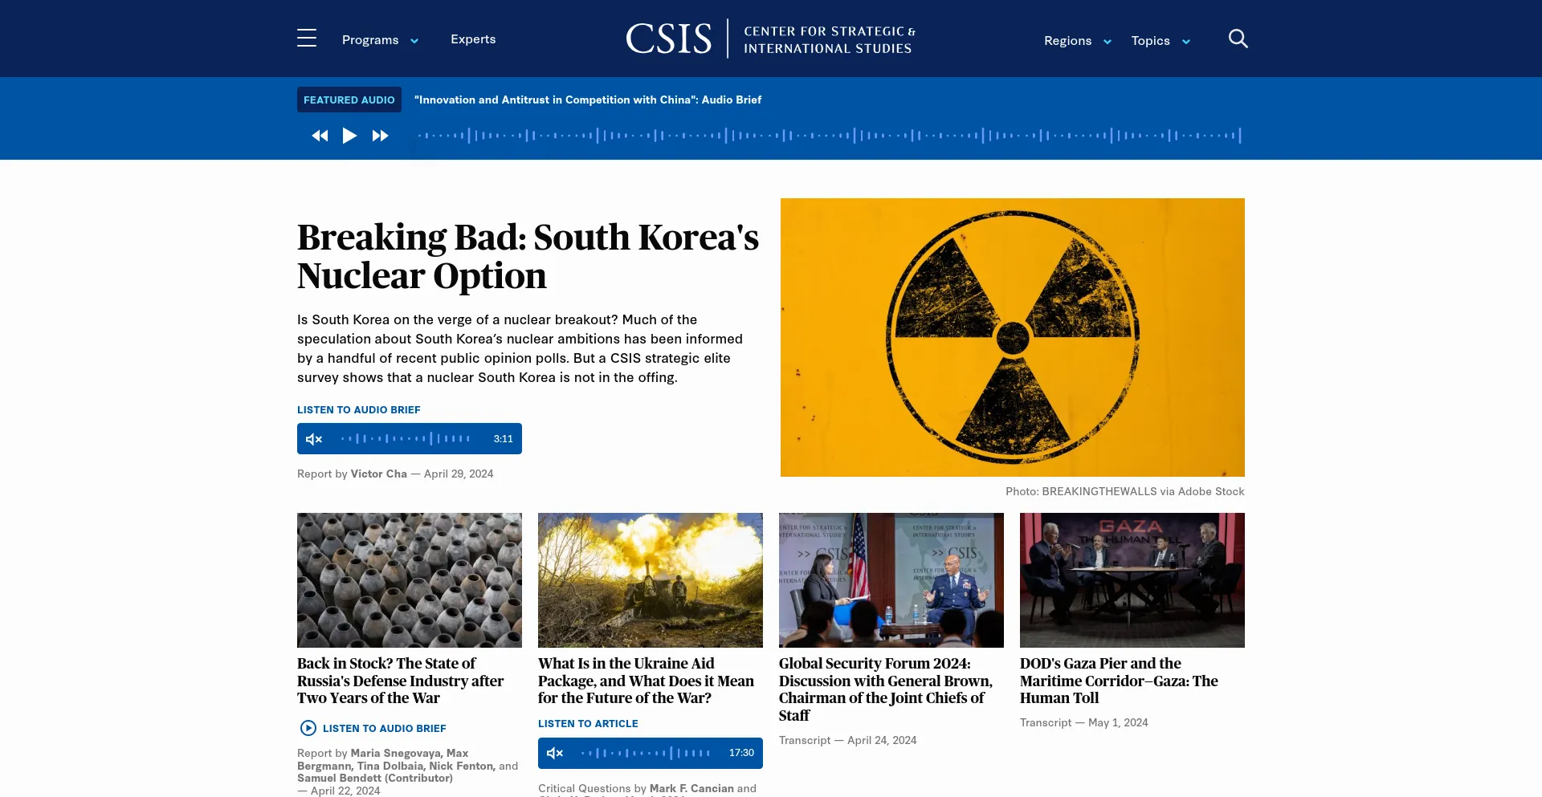Click "Listen to Audio Brief" label above 3:11 player
1542x797 pixels.
359,410
